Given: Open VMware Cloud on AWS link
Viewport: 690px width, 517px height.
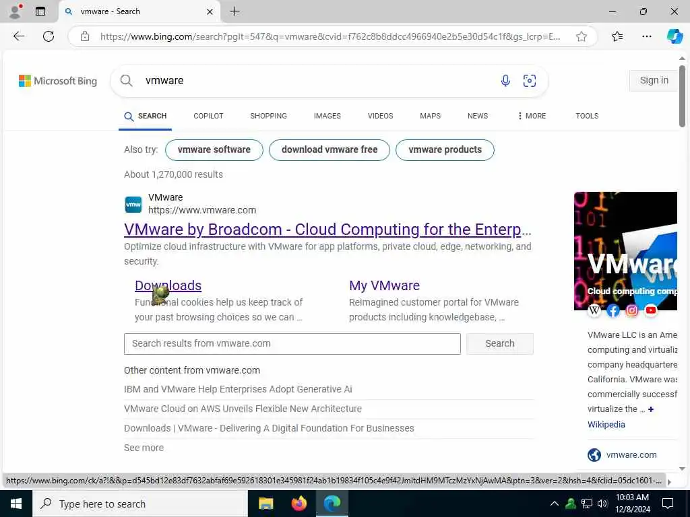Looking at the screenshot, I should pyautogui.click(x=243, y=409).
